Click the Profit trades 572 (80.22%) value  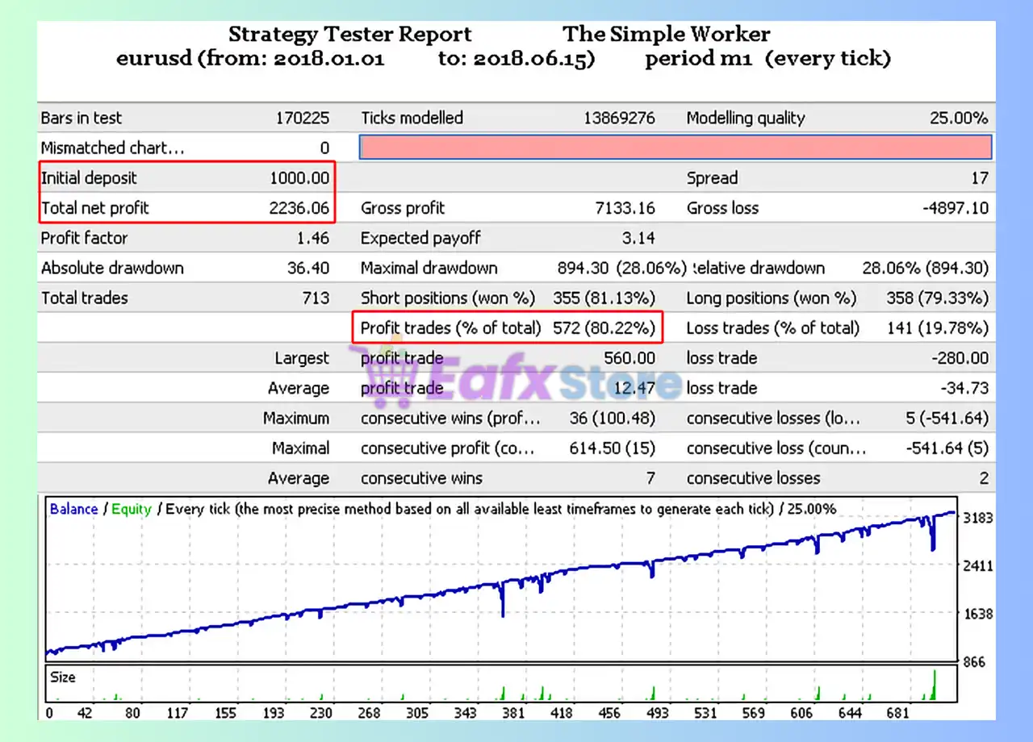click(x=603, y=328)
